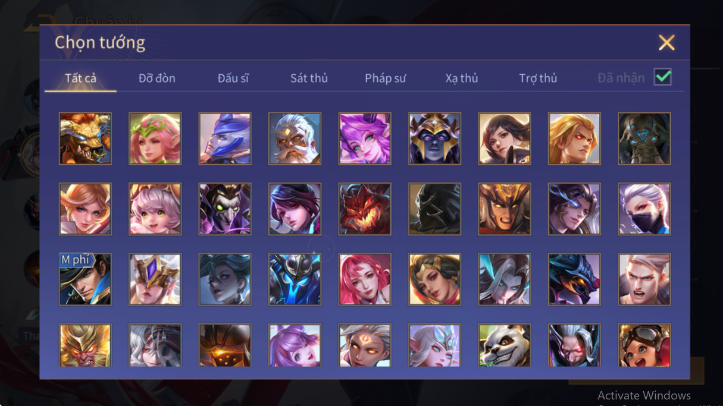Viewport: 723px width, 406px height.
Task: Select the pink-haired flower crown hero
Action: pyautogui.click(x=155, y=139)
